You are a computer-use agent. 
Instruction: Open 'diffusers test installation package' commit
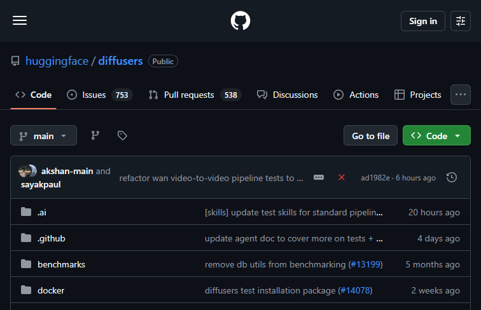point(270,290)
